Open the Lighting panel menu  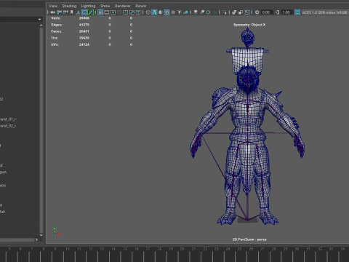pos(88,6)
